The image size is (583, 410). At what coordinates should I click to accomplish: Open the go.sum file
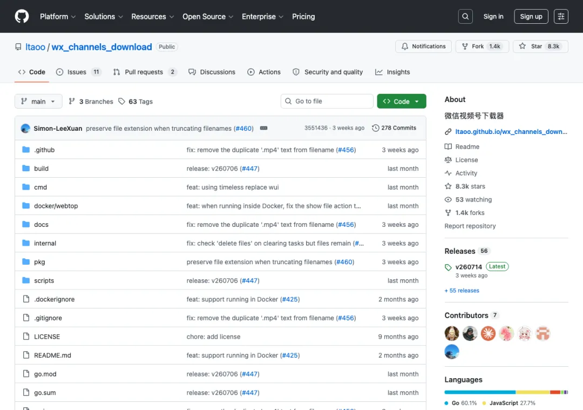pyautogui.click(x=45, y=393)
